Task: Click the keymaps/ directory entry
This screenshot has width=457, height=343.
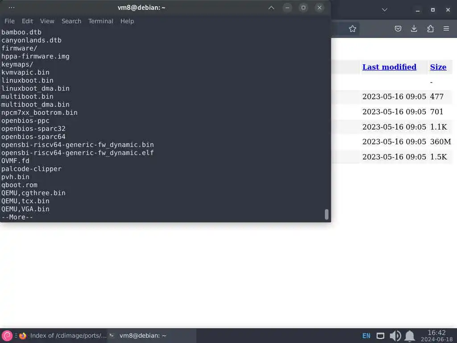Action: point(17,64)
